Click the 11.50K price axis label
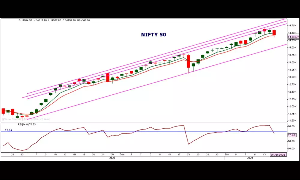300x180 pixels. pos(293,121)
